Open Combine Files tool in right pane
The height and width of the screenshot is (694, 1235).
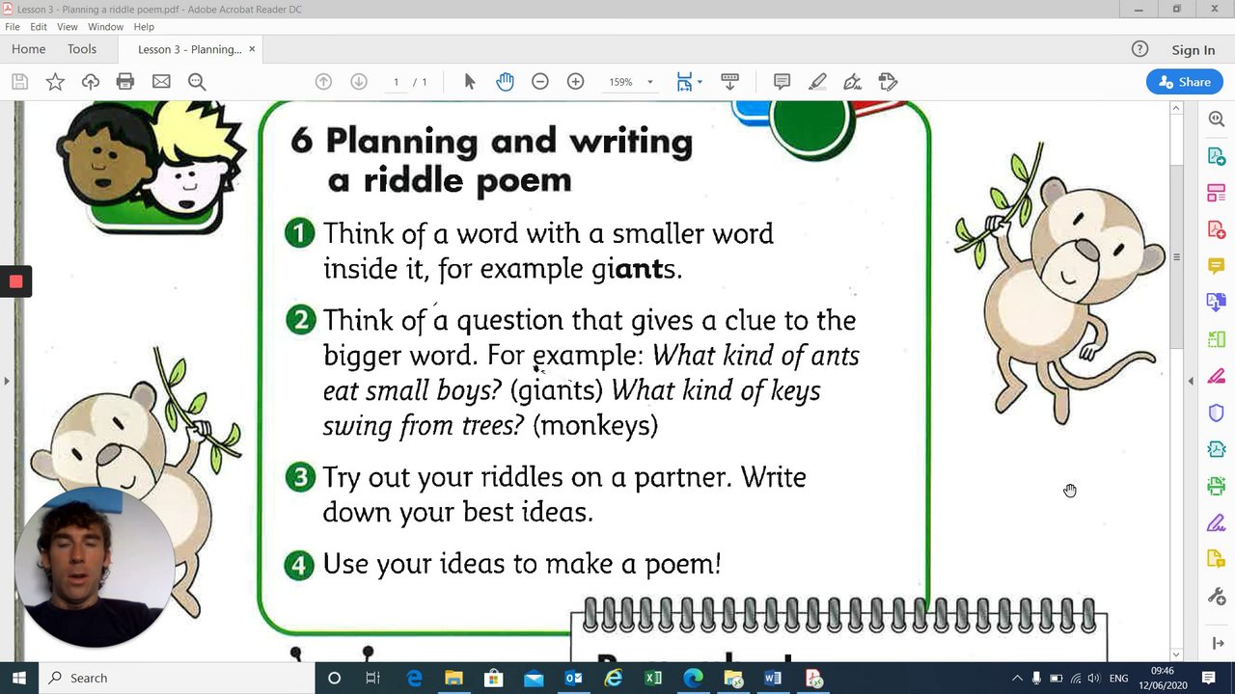1216,303
